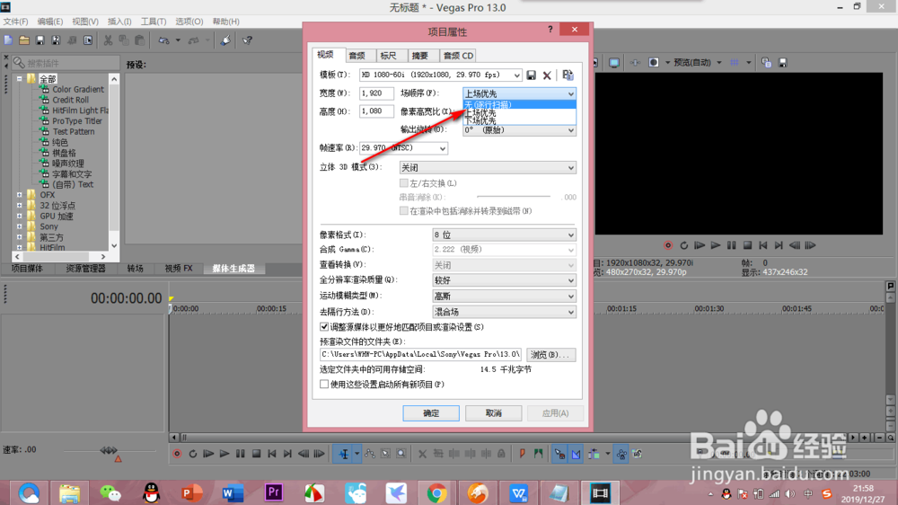Image resolution: width=898 pixels, height=505 pixels.
Task: Choose 'None (progressive scan)' in the field order list
Action: [x=519, y=104]
